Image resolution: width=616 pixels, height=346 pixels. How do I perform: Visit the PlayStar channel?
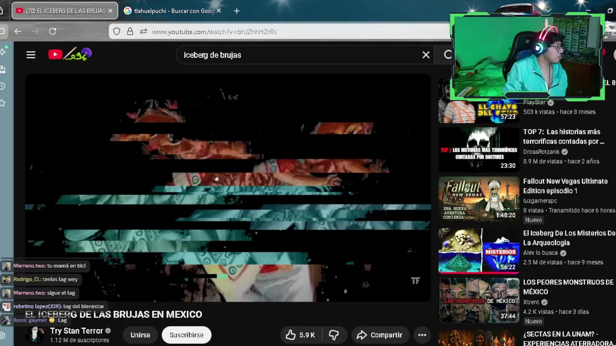(534, 102)
